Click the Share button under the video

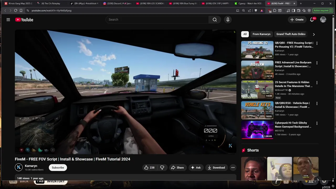177,167
